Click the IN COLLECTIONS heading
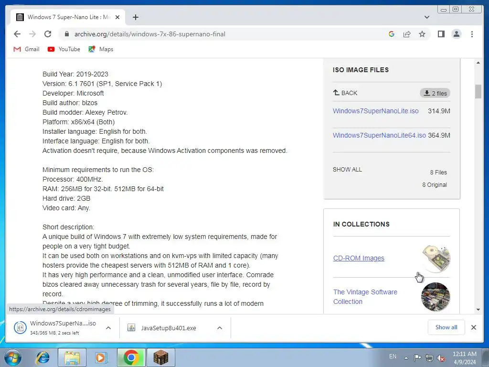Image resolution: width=489 pixels, height=367 pixels. point(361,224)
